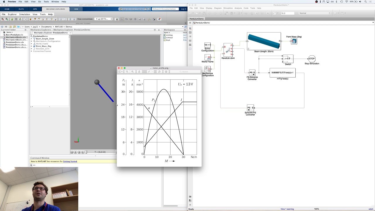Viewport: 375px width, 211px height.
Task: Click Simulink stop simulation button
Action: 268,13
